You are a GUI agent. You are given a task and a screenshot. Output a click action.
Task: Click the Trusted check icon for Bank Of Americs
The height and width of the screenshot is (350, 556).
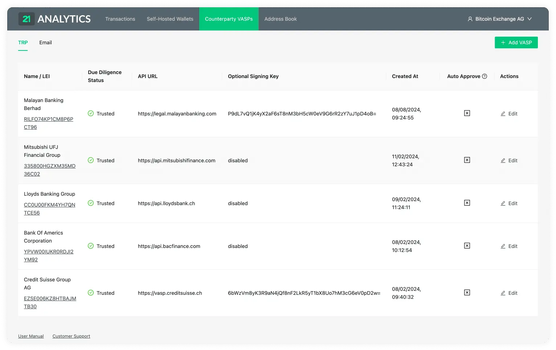point(91,246)
